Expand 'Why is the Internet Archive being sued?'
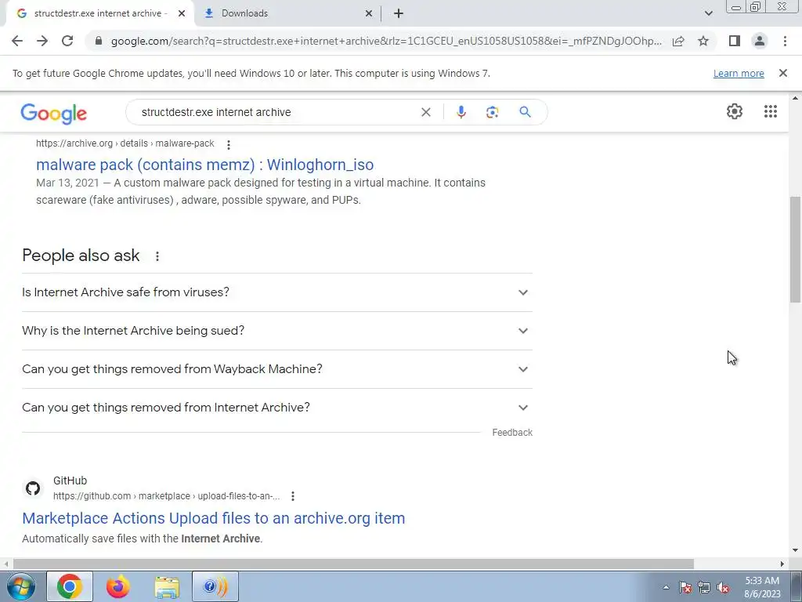Screen dimensions: 802x602 [x=277, y=331]
